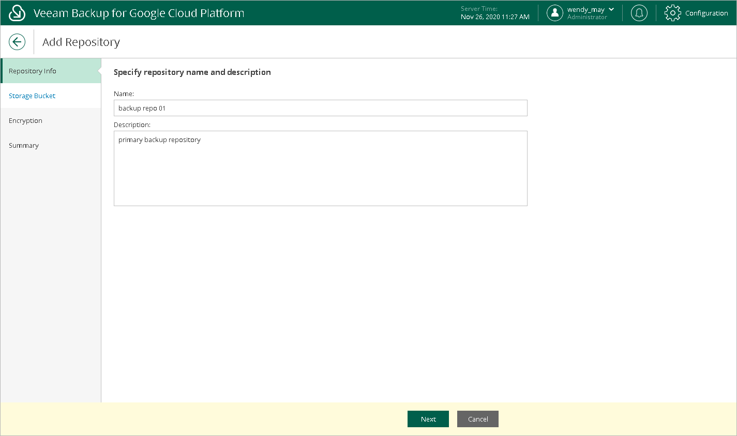Screen dimensions: 737x436
Task: Click the Cancel button
Action: click(478, 419)
